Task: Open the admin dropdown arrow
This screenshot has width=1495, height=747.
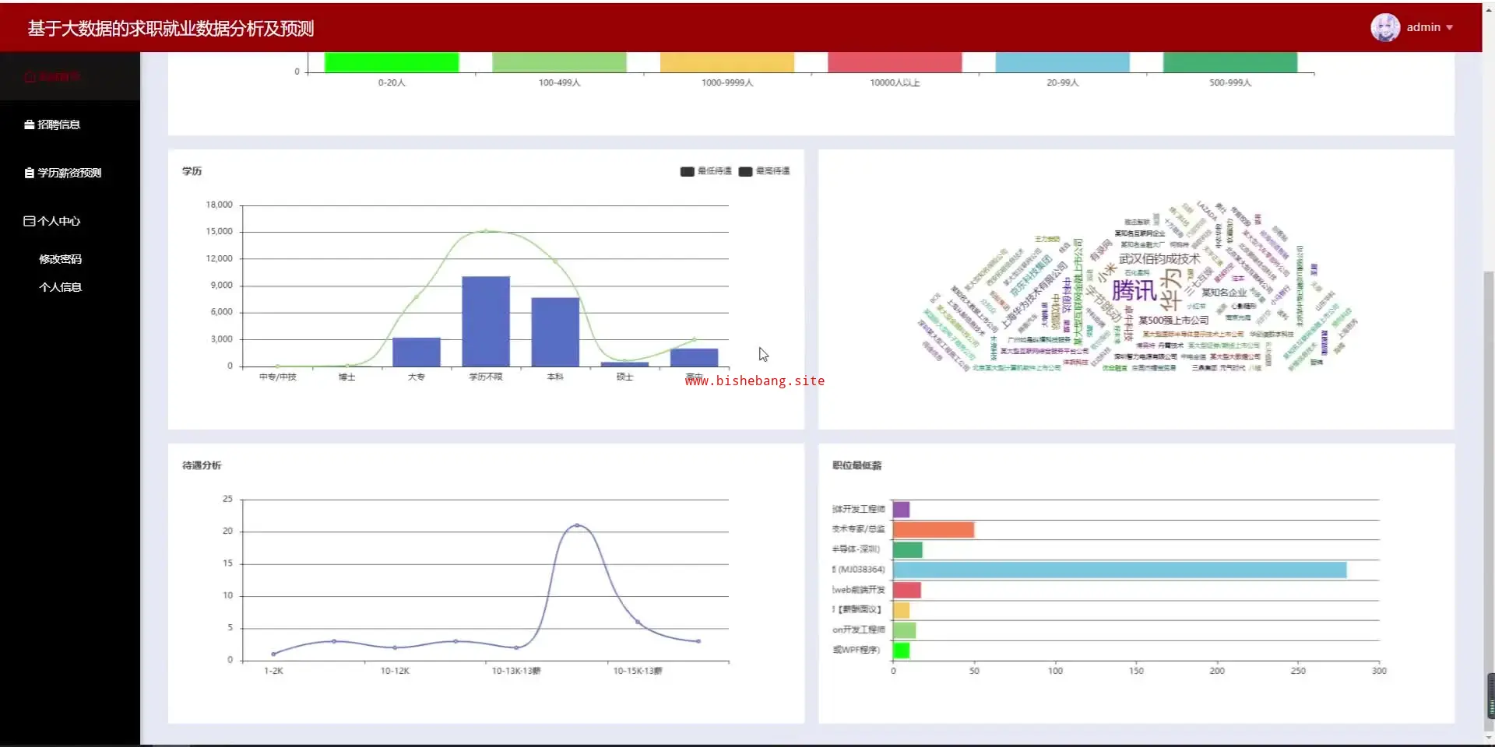Action: point(1449,28)
